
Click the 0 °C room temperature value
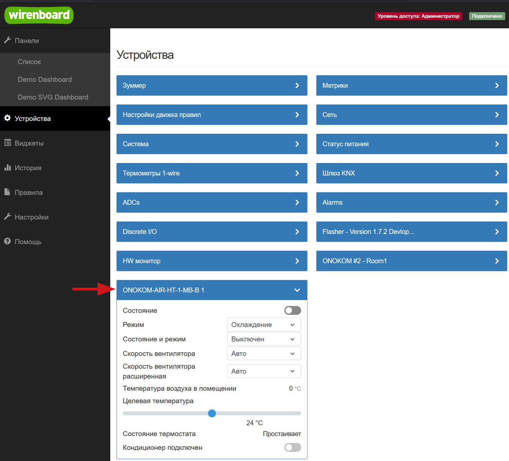click(x=295, y=389)
